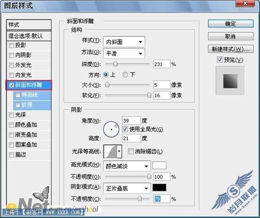
Task: Enable the 投影 drop shadow checkbox
Action: pyautogui.click(x=11, y=45)
